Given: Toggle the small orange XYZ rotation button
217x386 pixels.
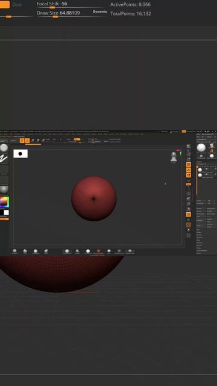Looking at the screenshot, I should click(189, 184).
